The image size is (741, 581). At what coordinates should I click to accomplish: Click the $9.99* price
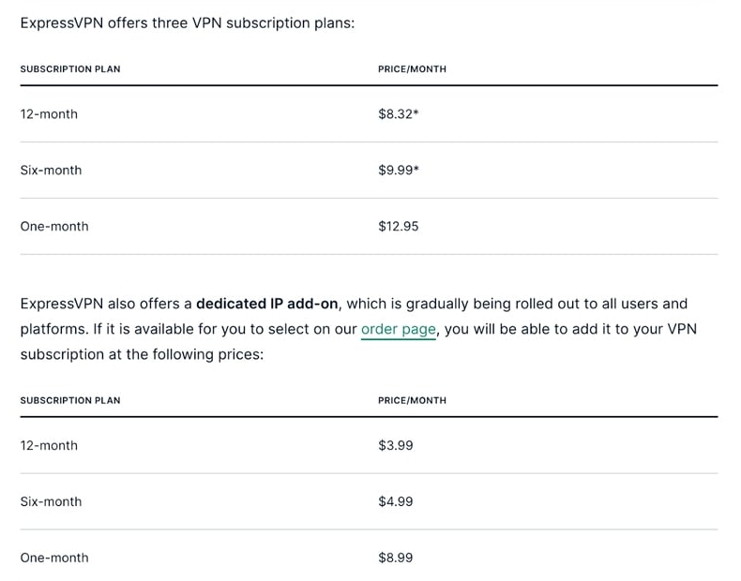(x=398, y=171)
